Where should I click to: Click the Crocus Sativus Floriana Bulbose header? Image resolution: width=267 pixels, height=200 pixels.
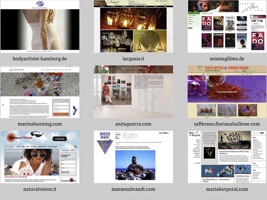(227, 69)
